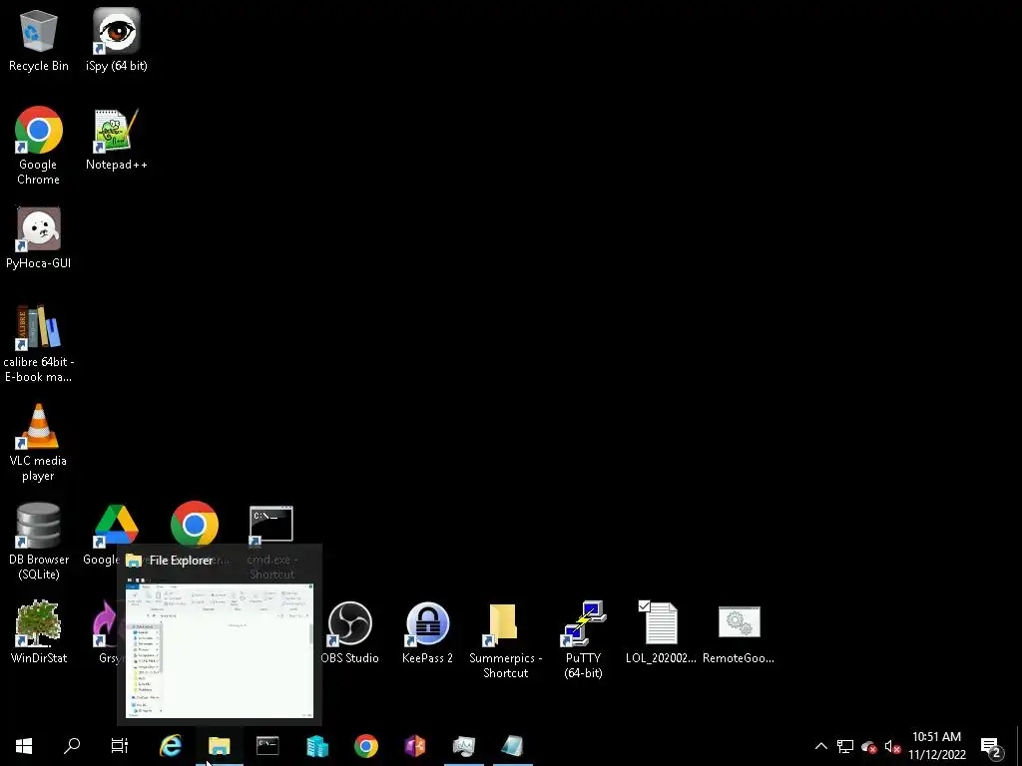Click the purple Grsync arrow shortcut
The image size is (1022, 766).
[106, 624]
